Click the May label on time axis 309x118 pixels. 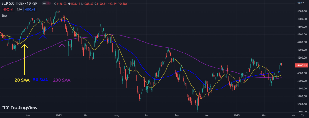pos(117,116)
